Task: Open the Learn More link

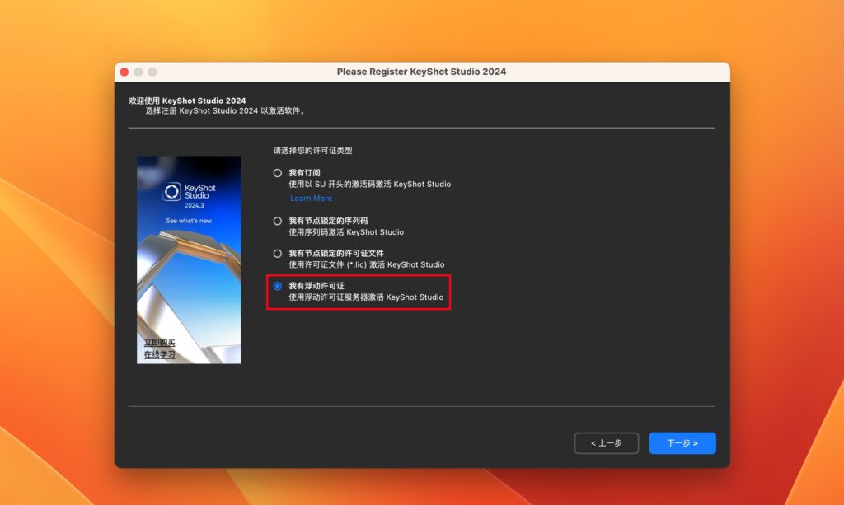Action: point(311,198)
